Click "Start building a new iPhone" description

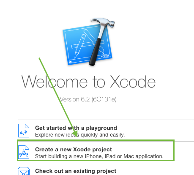point(99,156)
